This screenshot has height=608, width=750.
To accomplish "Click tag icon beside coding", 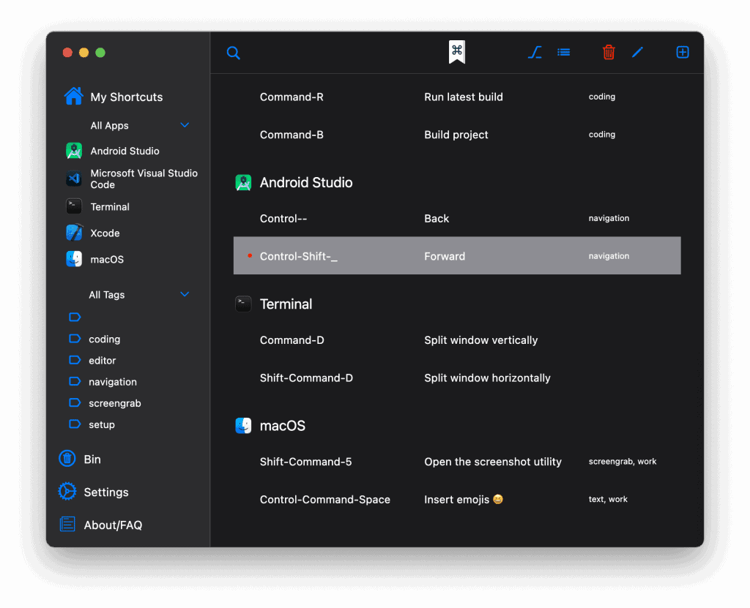I will point(75,339).
